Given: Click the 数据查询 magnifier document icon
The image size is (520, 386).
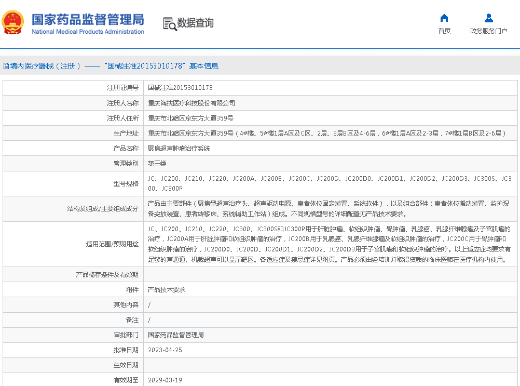Looking at the screenshot, I should [x=169, y=23].
